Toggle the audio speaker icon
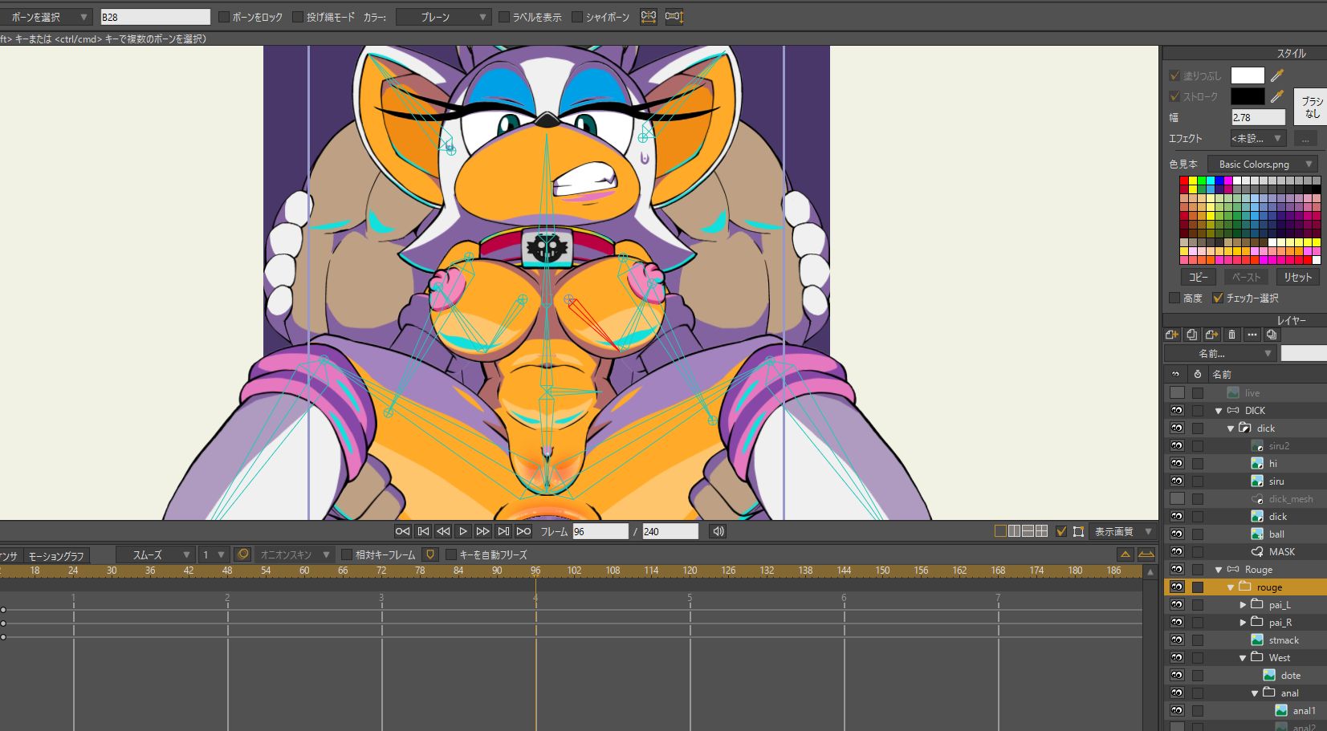The height and width of the screenshot is (731, 1327). (x=718, y=531)
